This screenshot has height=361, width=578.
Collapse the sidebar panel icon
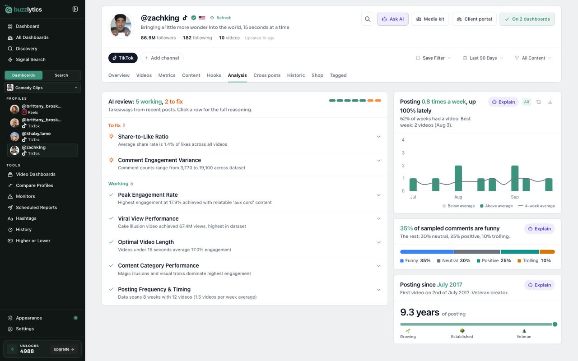coord(75,9)
